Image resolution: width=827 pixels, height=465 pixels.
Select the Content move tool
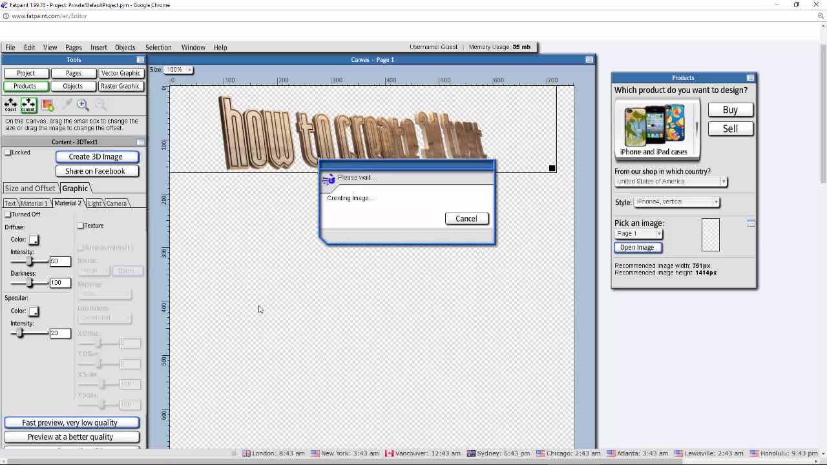coord(28,105)
